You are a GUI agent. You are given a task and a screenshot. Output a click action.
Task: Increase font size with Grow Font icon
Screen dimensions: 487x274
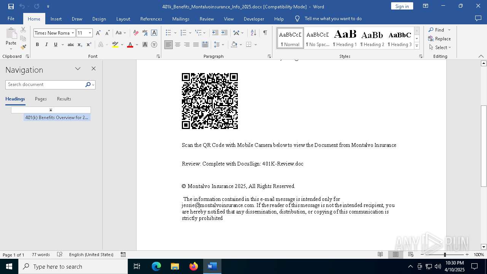coord(99,33)
